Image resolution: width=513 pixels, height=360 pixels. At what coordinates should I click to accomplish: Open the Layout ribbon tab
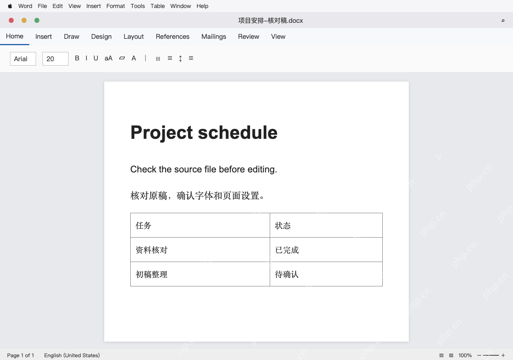[x=133, y=36]
